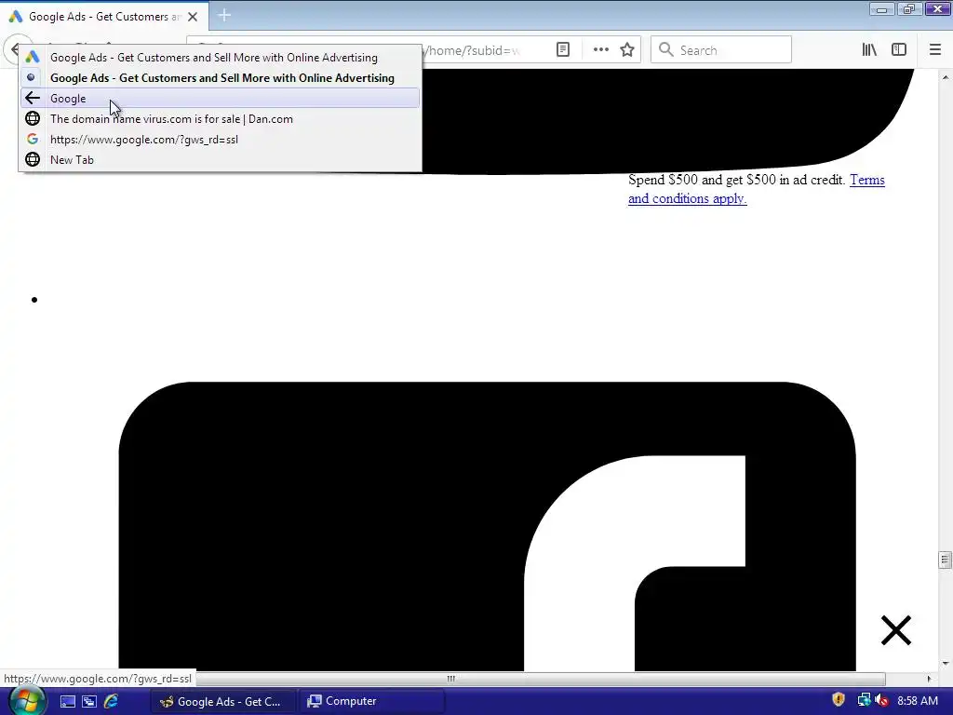Launch Internet Explorer from quick launch
Image resolution: width=953 pixels, height=715 pixels.
[x=111, y=701]
